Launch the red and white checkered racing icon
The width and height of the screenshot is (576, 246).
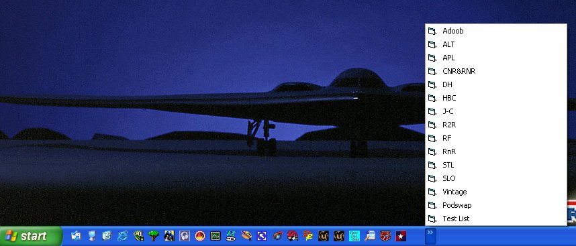(293, 235)
